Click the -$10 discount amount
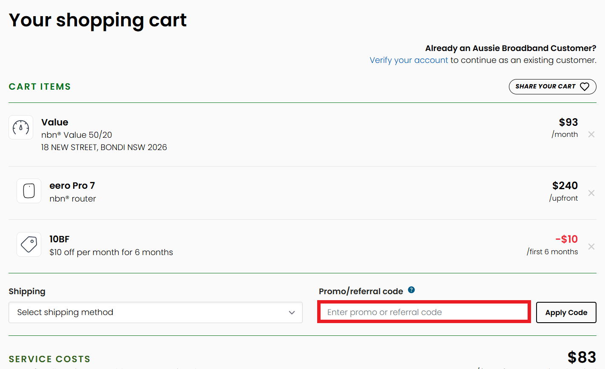Viewport: 605px width, 369px height. tap(566, 239)
